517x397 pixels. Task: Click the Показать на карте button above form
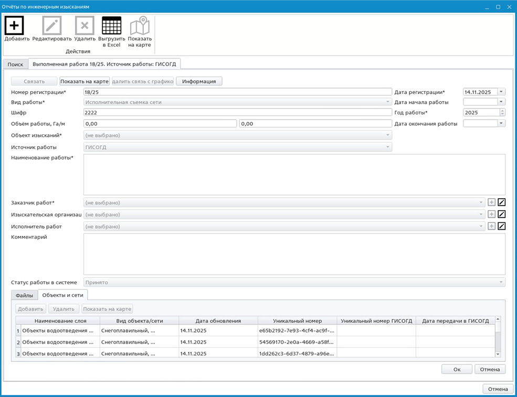point(84,81)
